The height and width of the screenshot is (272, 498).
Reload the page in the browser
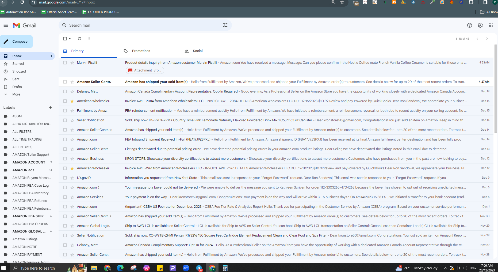tap(22, 2)
